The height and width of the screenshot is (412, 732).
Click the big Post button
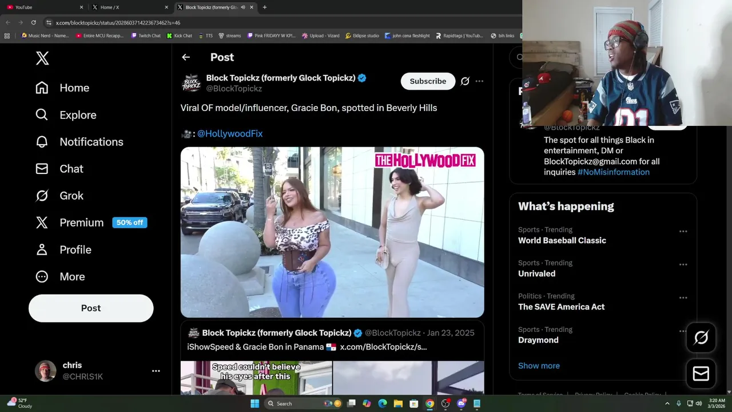[x=91, y=308]
